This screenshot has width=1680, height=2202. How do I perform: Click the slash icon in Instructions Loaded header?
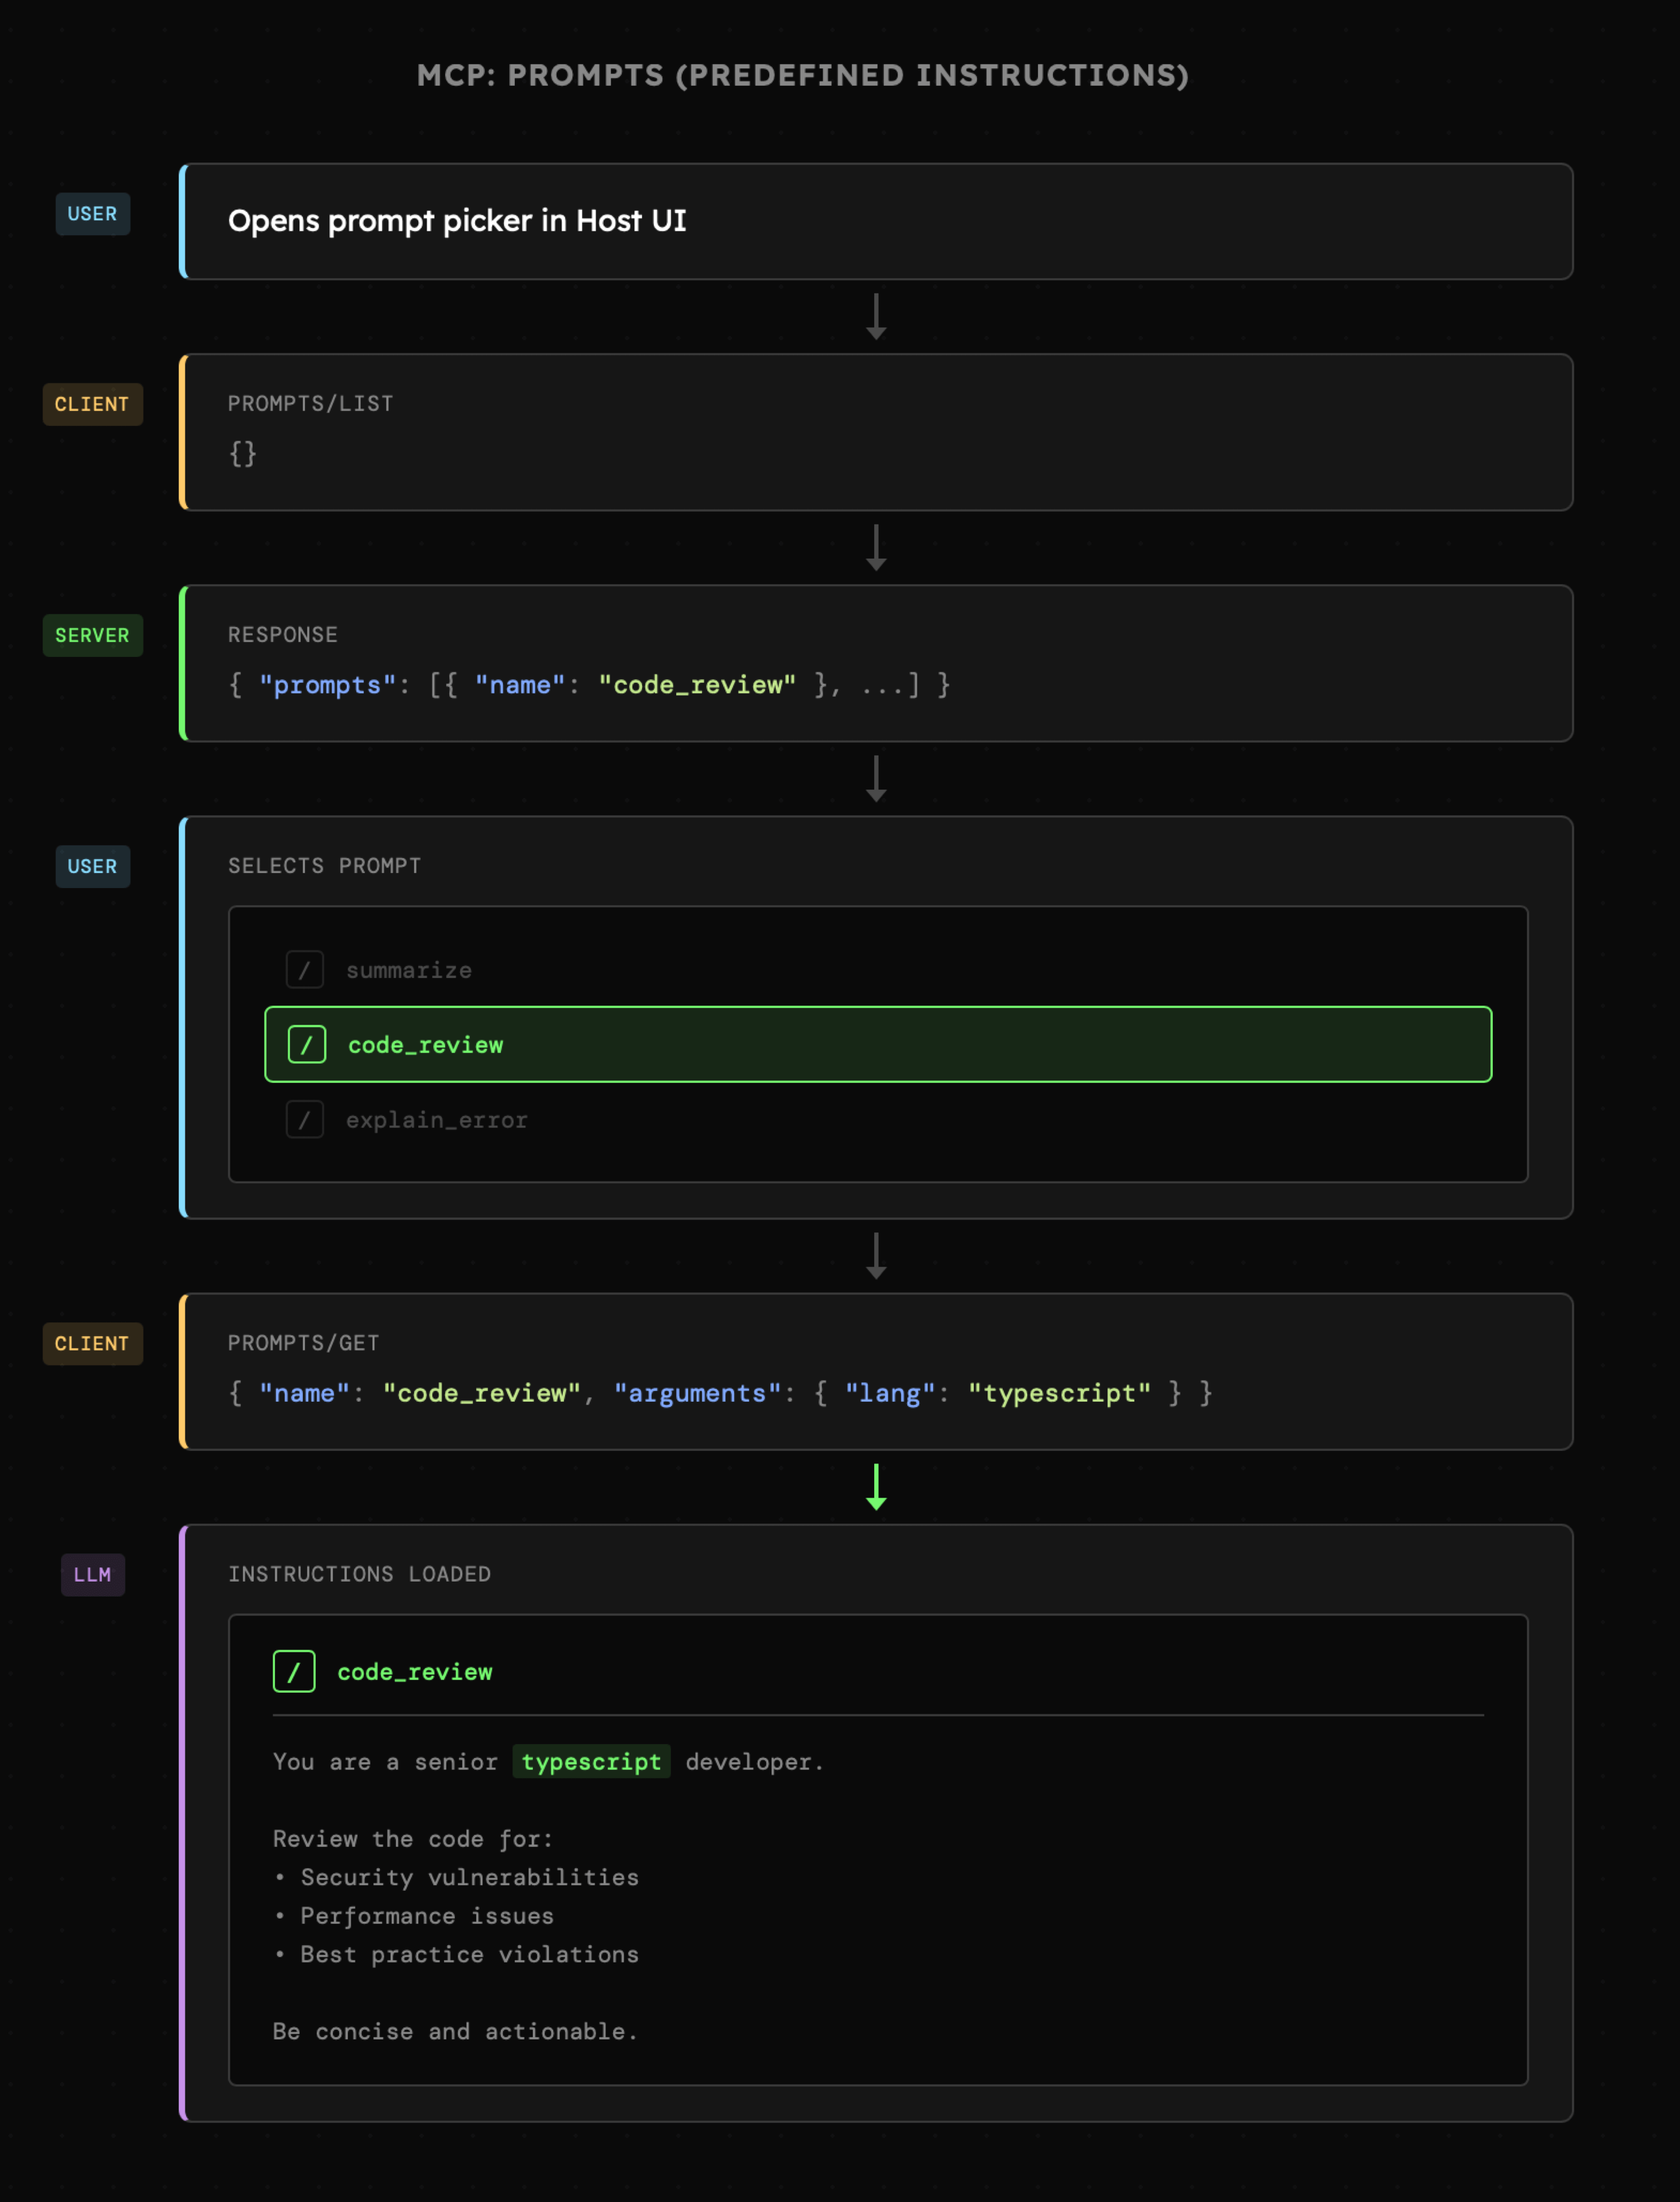pos(294,1671)
